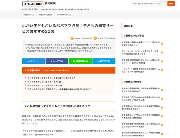Click arrow icon next to 離婚後の養育費問題 article
The width and height of the screenshot is (180, 138).
coord(162,90)
